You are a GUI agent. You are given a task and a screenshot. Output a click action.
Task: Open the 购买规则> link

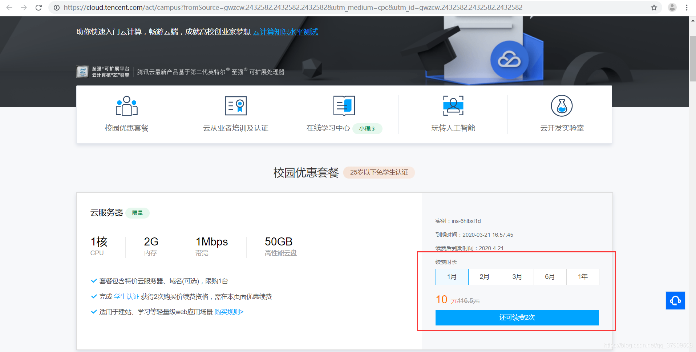[x=229, y=312]
